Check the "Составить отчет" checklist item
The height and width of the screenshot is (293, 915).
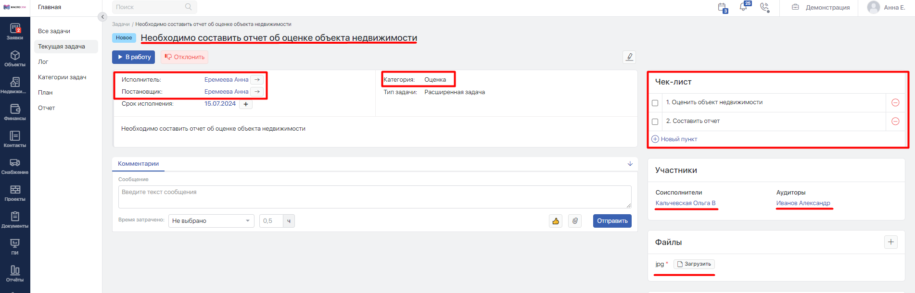tap(655, 122)
